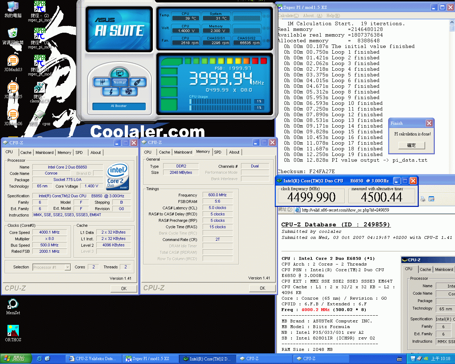Click OK in the Memory CPU-Z window
Screen dimensions: 455x364
pyautogui.click(x=262, y=288)
